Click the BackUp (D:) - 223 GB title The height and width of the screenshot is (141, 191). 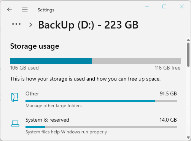88,25
